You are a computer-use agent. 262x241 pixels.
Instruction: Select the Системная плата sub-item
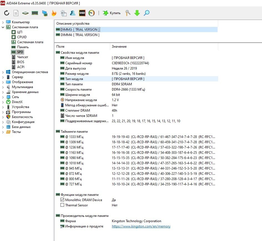(x=30, y=42)
